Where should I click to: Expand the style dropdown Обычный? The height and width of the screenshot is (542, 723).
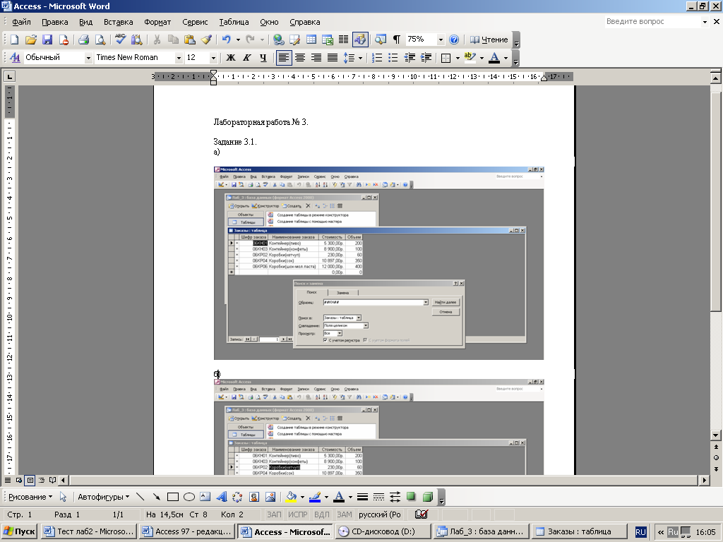(x=88, y=58)
